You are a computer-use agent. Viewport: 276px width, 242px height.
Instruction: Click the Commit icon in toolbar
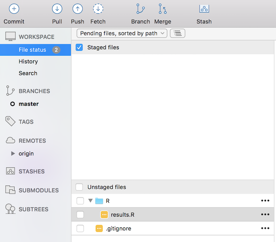(14, 8)
